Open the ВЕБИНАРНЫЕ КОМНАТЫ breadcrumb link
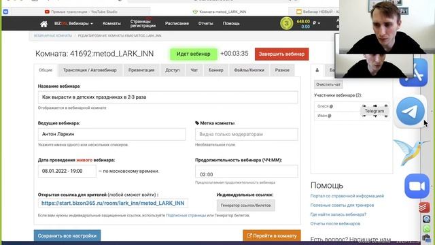The image size is (435, 245). (x=53, y=36)
